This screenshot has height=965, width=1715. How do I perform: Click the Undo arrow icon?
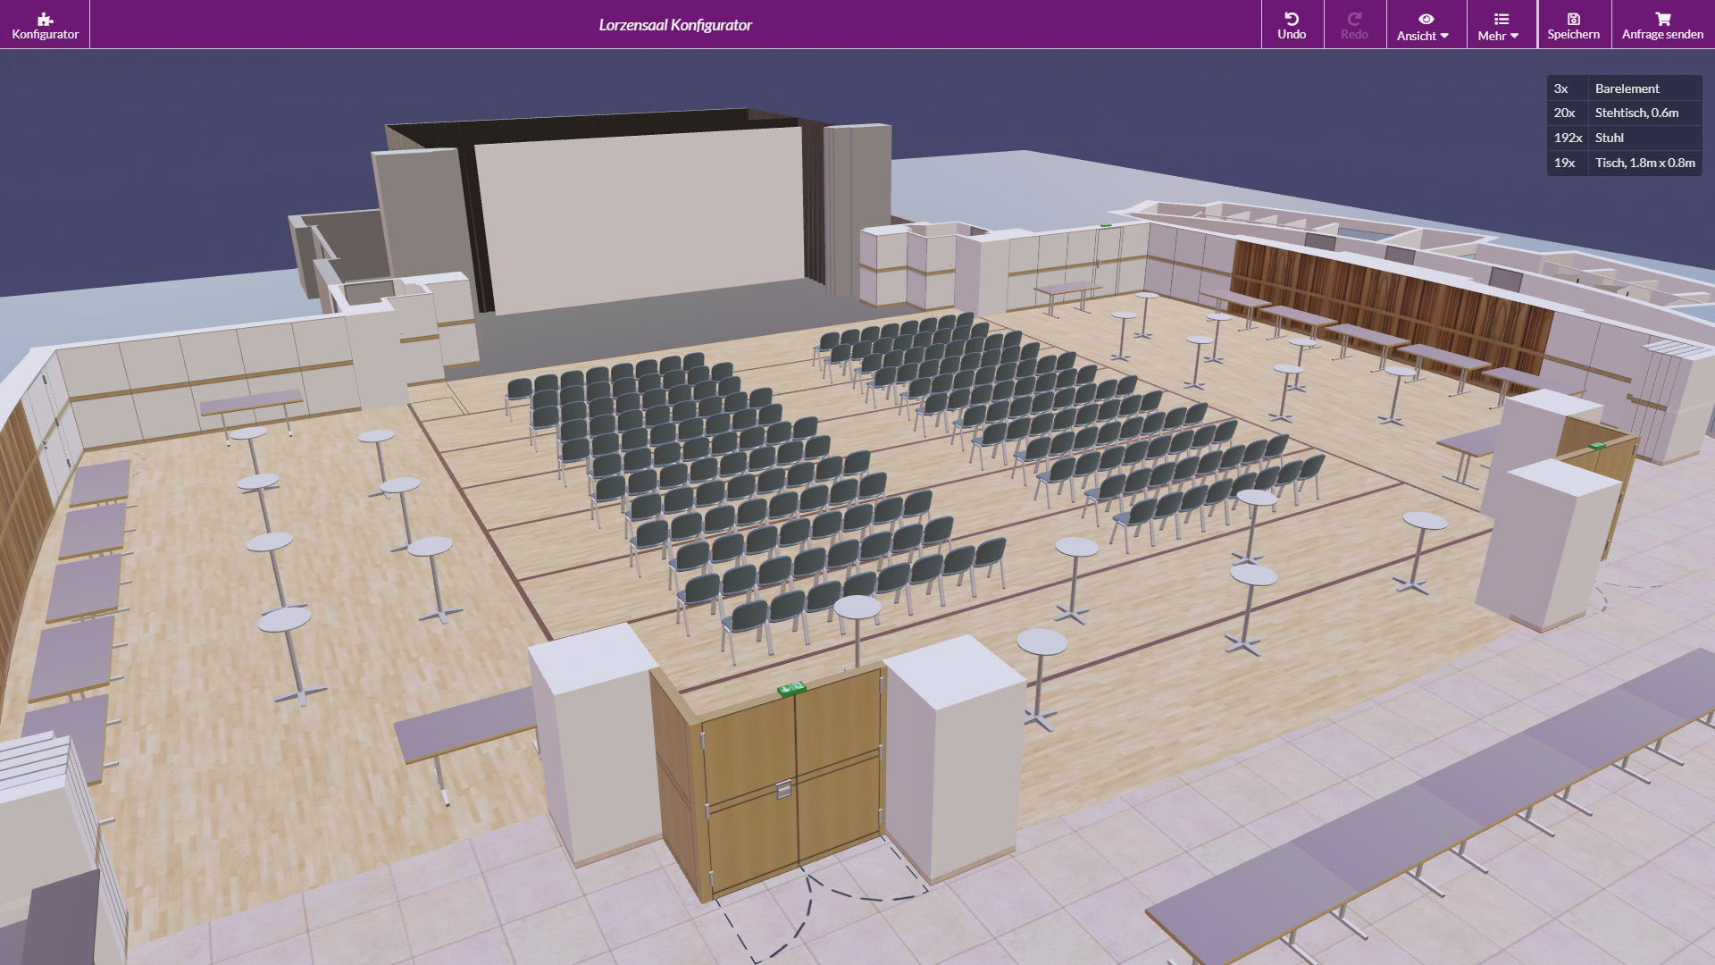tap(1292, 19)
